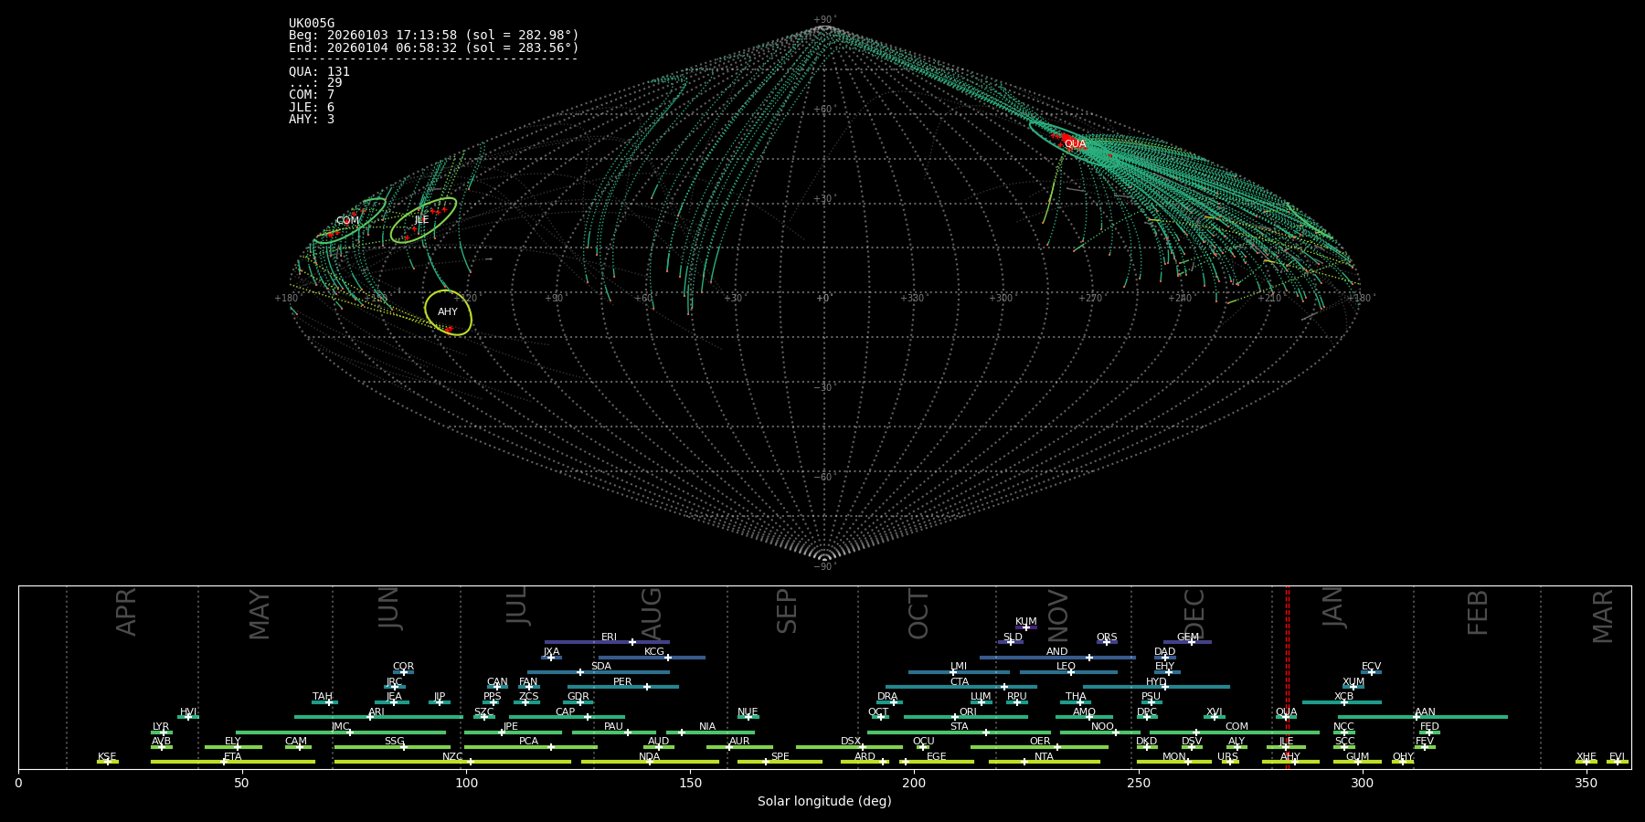Click the QUA radiant label on sky map
Viewport: 1645px width, 822px height.
tap(1075, 144)
